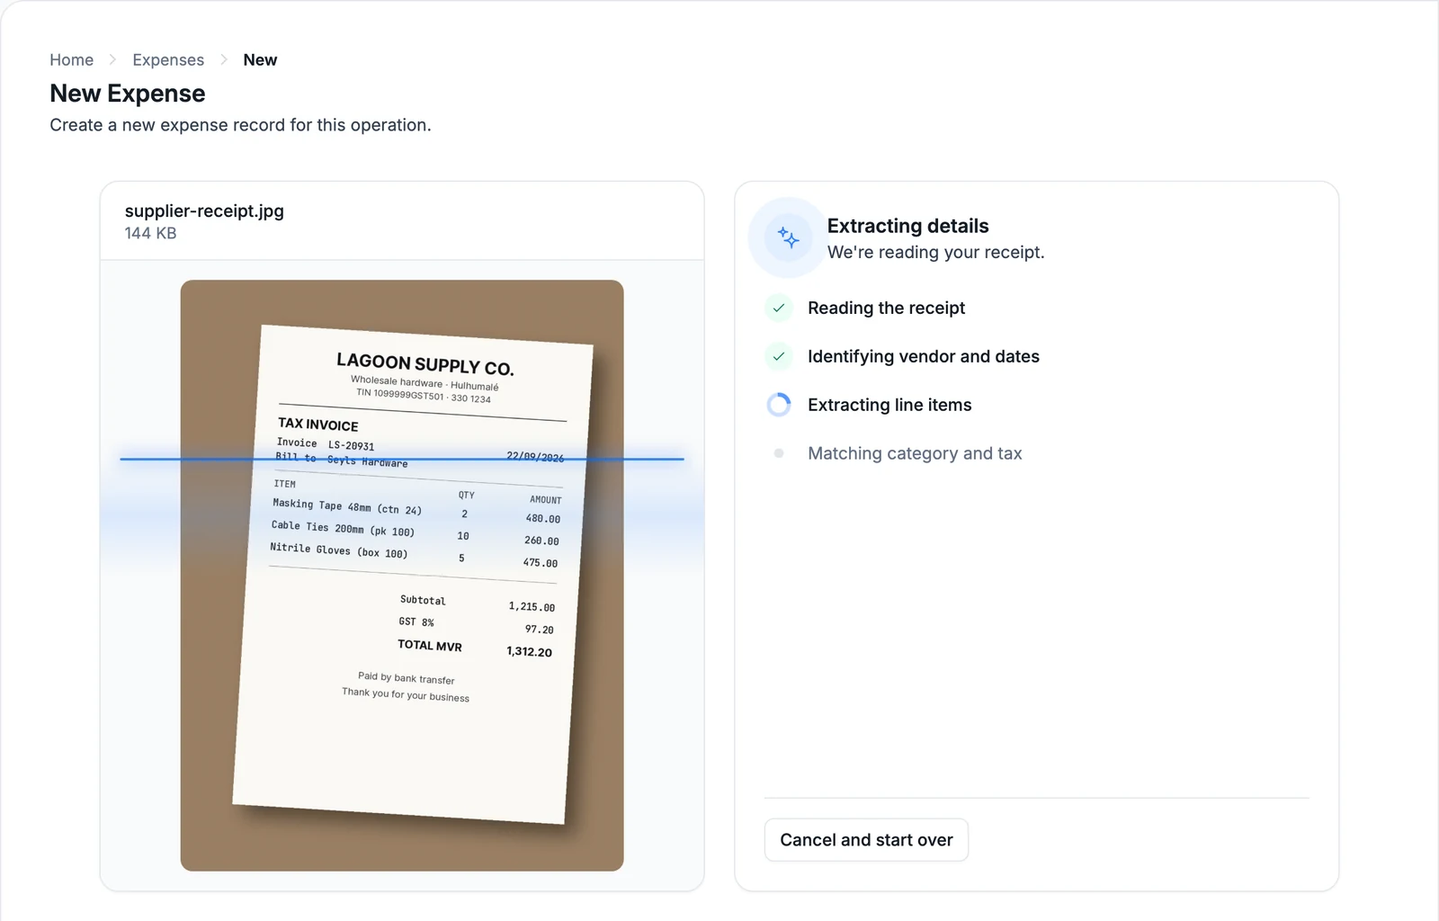
Task: Go to the Home breadcrumb
Action: (x=72, y=59)
